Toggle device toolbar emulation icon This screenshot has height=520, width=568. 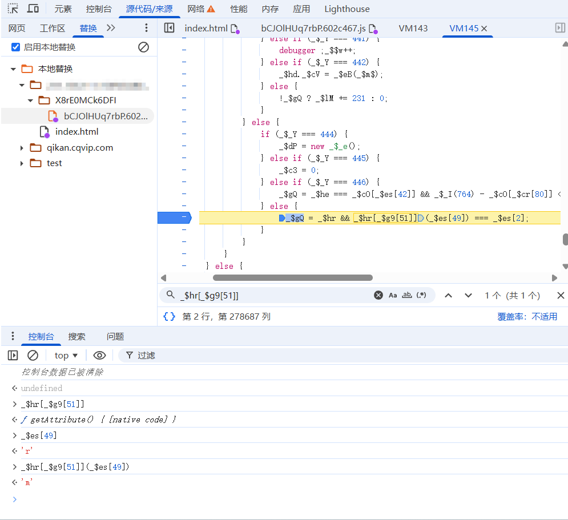coord(33,9)
